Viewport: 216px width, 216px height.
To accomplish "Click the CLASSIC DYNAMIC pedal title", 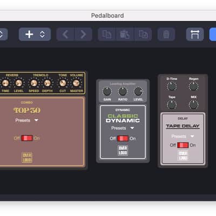I will click(123, 118).
